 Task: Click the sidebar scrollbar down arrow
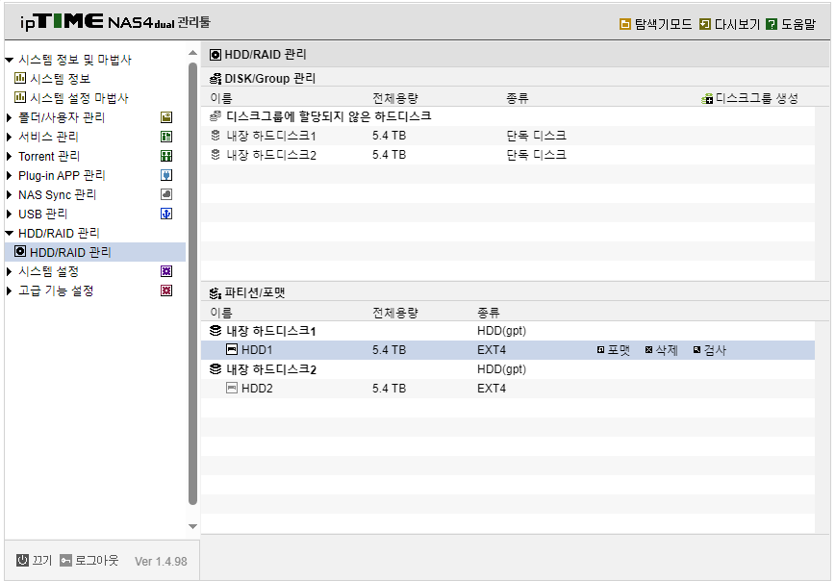pyautogui.click(x=192, y=526)
